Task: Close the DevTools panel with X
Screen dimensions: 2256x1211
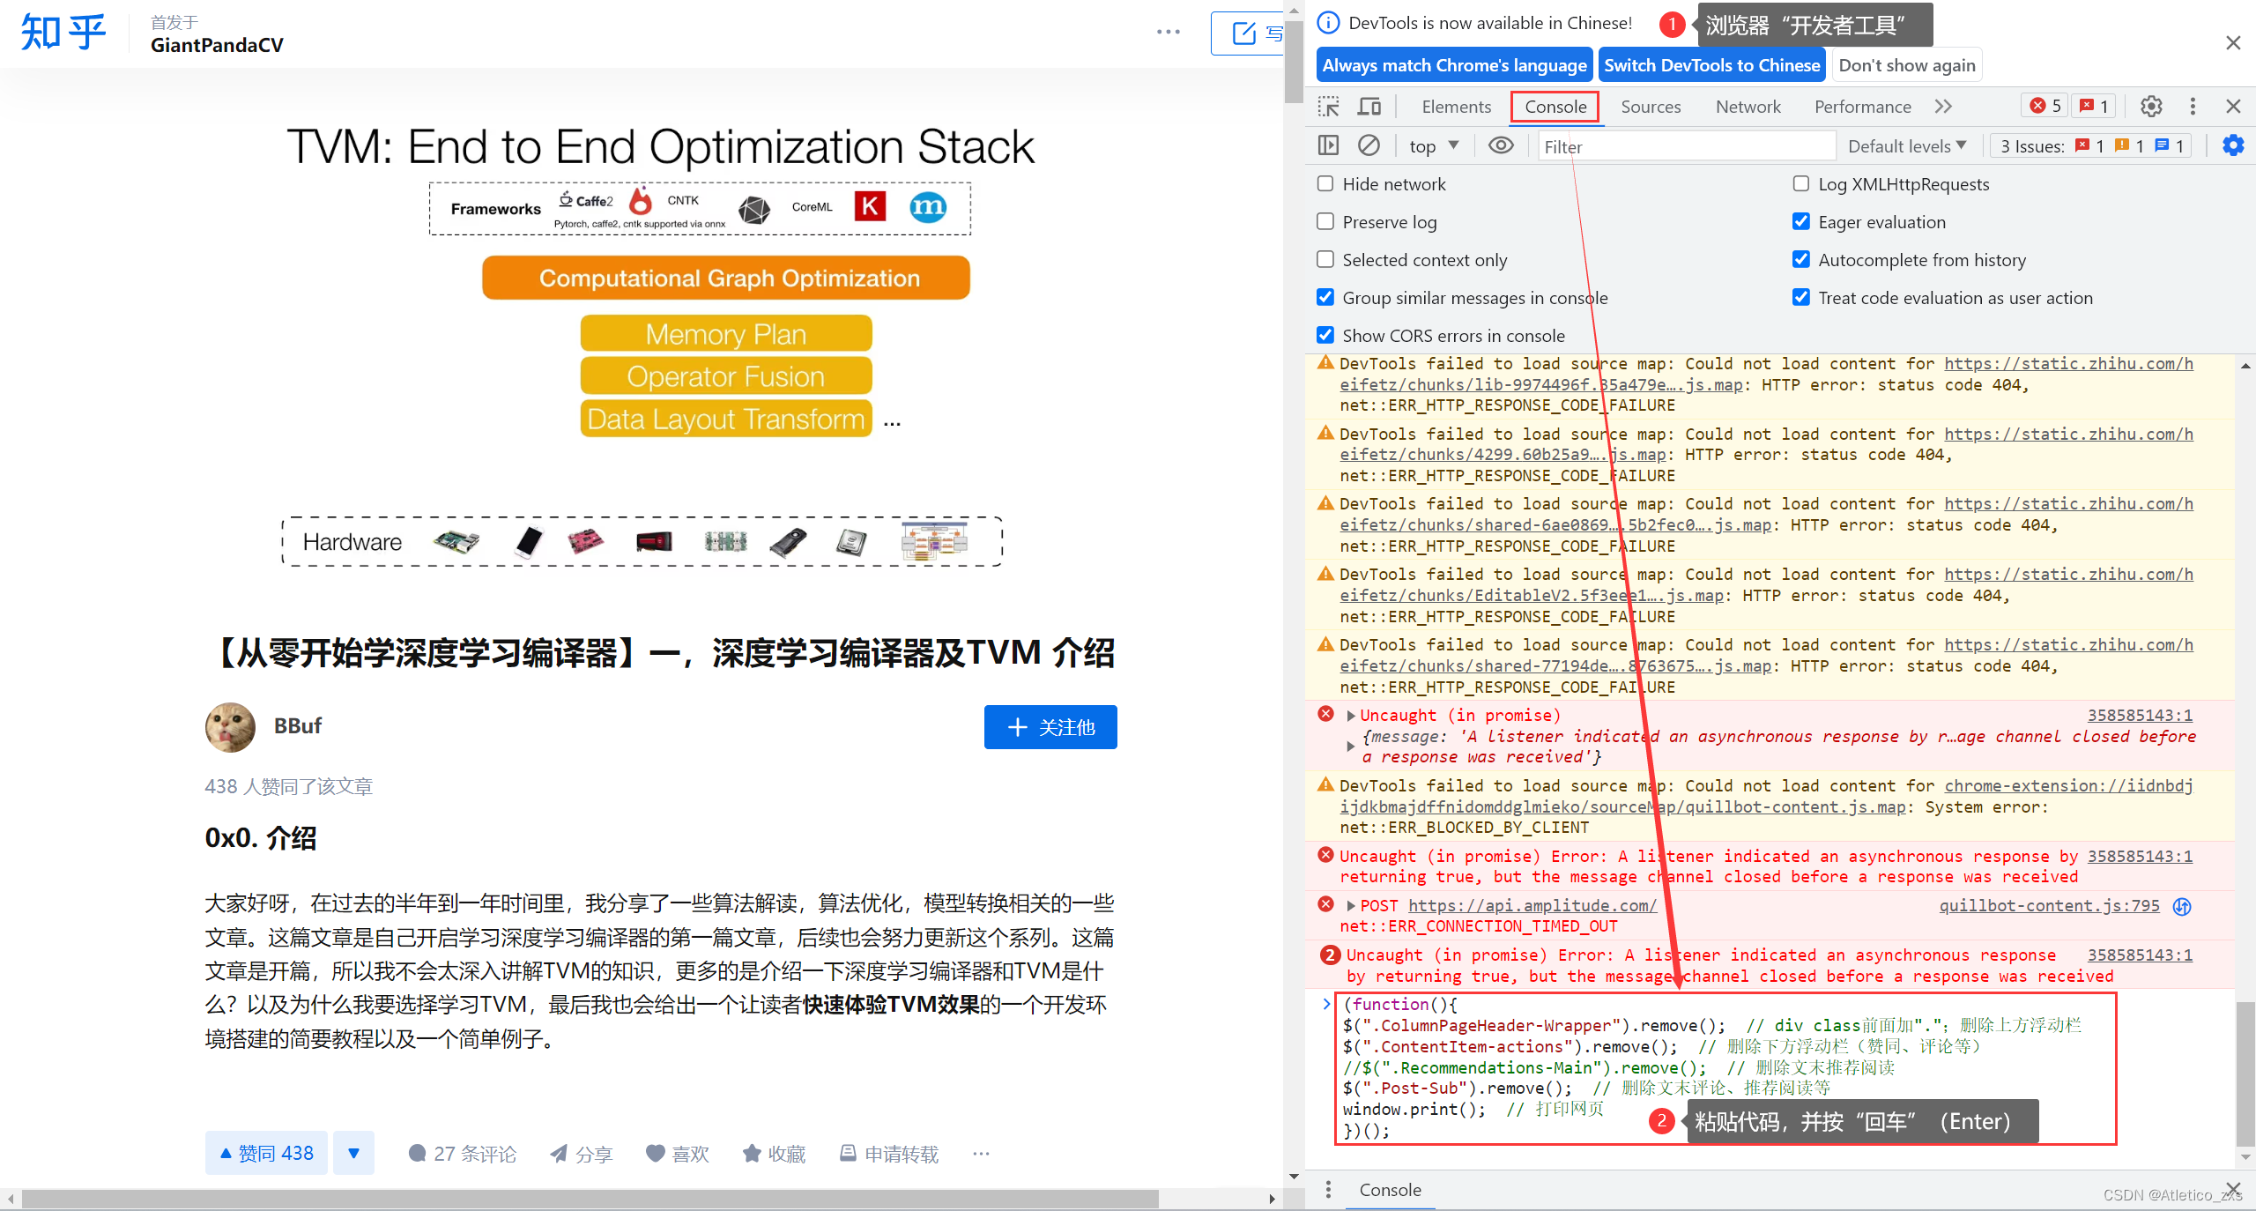Action: point(2233,107)
